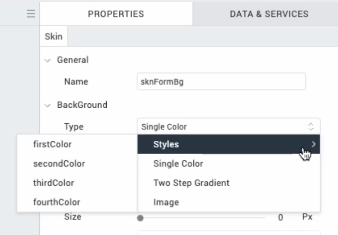
Task: Click the hamburger menu icon
Action: [30, 14]
